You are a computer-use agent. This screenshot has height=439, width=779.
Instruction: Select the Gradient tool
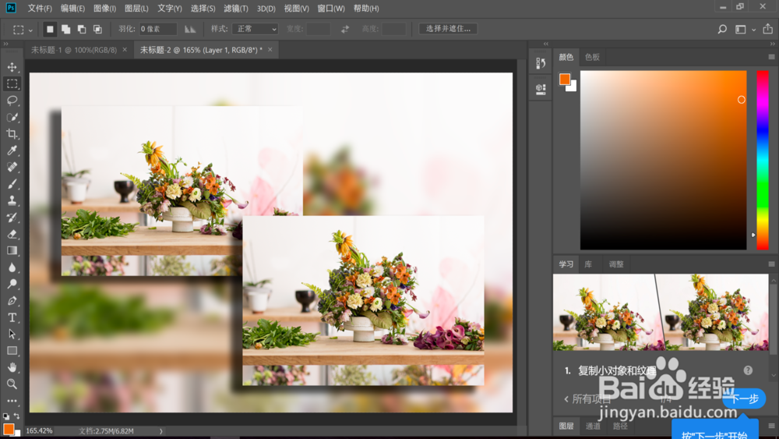(12, 250)
